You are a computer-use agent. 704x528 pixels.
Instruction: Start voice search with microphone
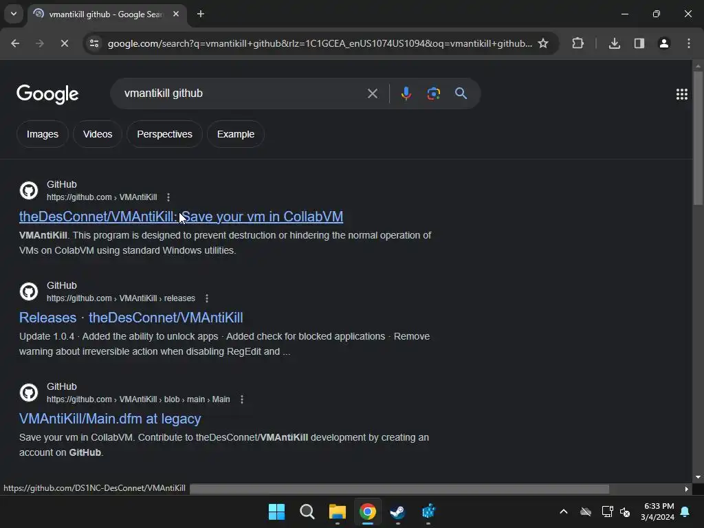[x=406, y=93]
